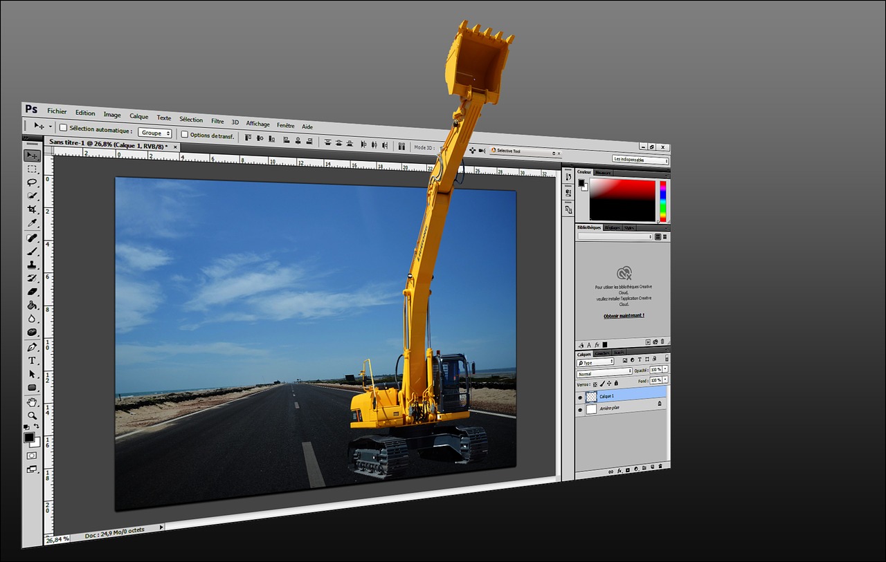
Task: Hide the Calque 1 layer
Action: pos(580,397)
